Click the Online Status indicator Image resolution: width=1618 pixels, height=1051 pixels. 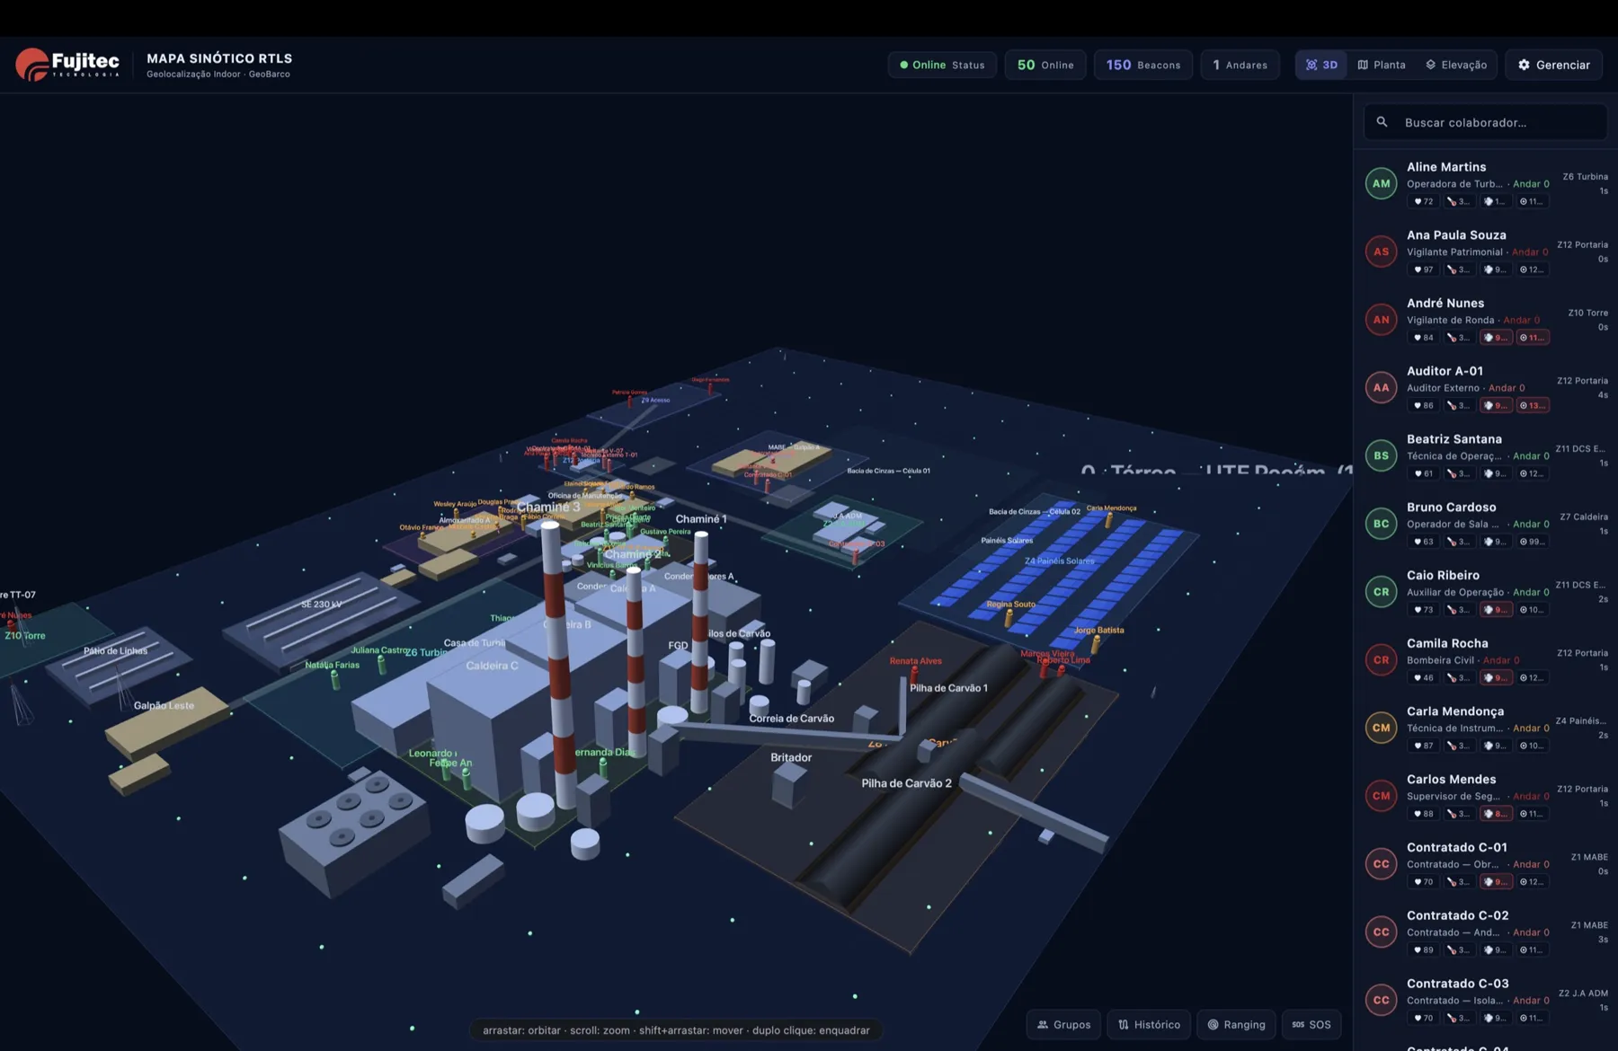click(942, 65)
